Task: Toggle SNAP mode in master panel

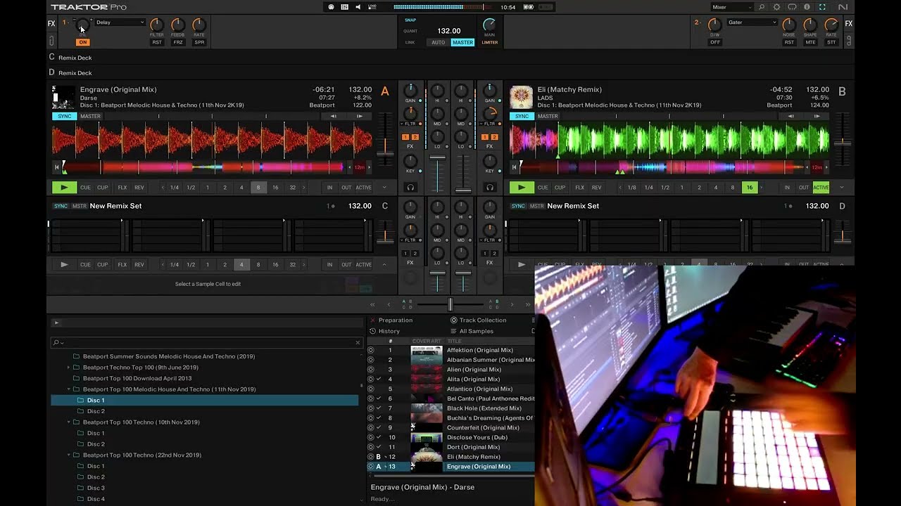Action: point(410,20)
